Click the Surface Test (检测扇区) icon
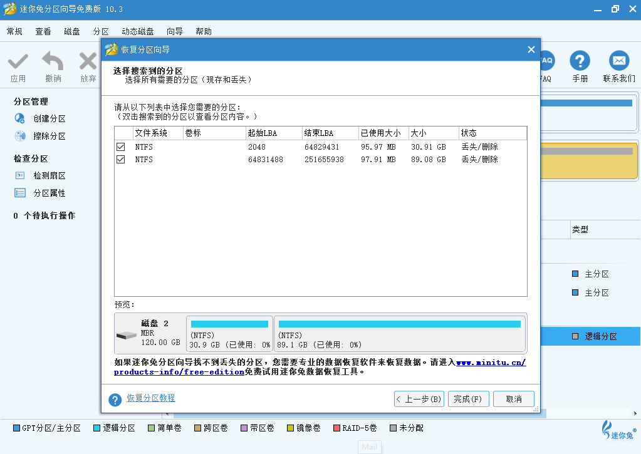This screenshot has height=454, width=641. [x=19, y=176]
